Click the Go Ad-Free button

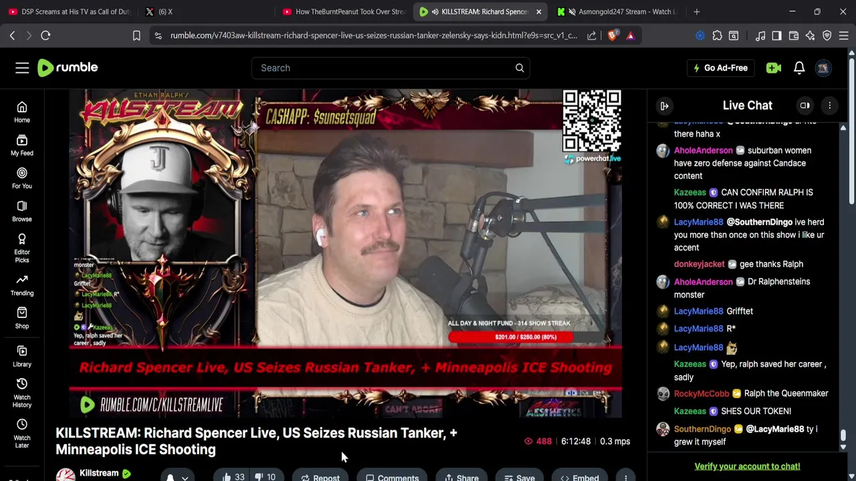pyautogui.click(x=720, y=67)
